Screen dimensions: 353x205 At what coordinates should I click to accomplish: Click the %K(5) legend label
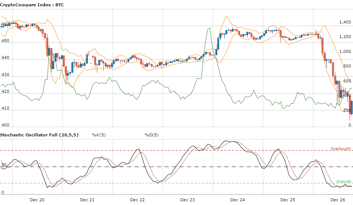tap(99, 135)
